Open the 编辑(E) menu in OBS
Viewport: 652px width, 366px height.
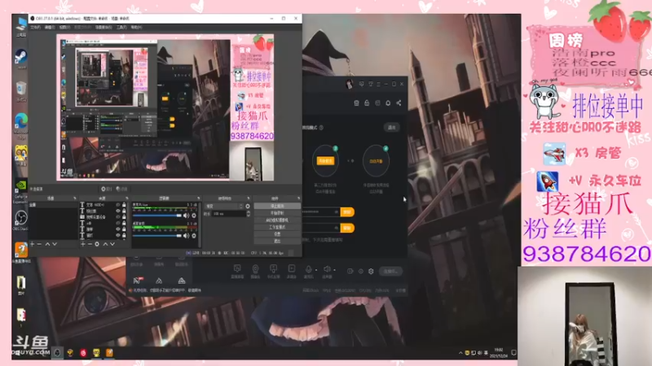pos(50,28)
